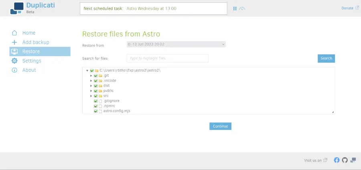Click the Next scheduled task status box
The width and height of the screenshot is (361, 170).
154,8
